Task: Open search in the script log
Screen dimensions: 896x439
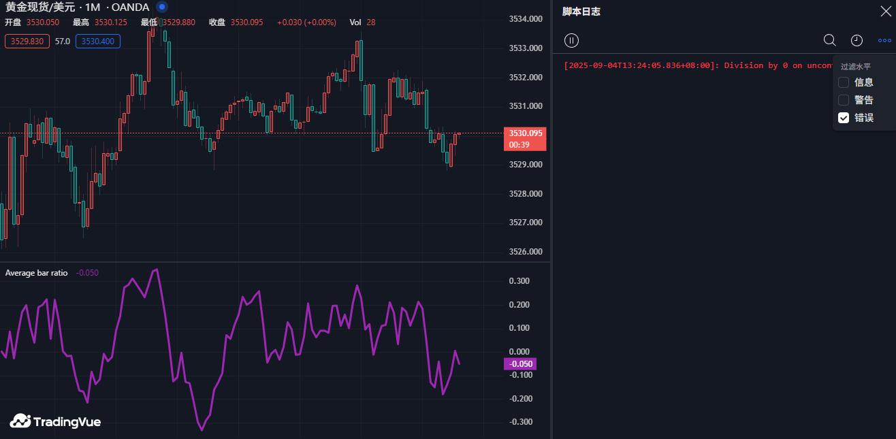Action: 829,40
